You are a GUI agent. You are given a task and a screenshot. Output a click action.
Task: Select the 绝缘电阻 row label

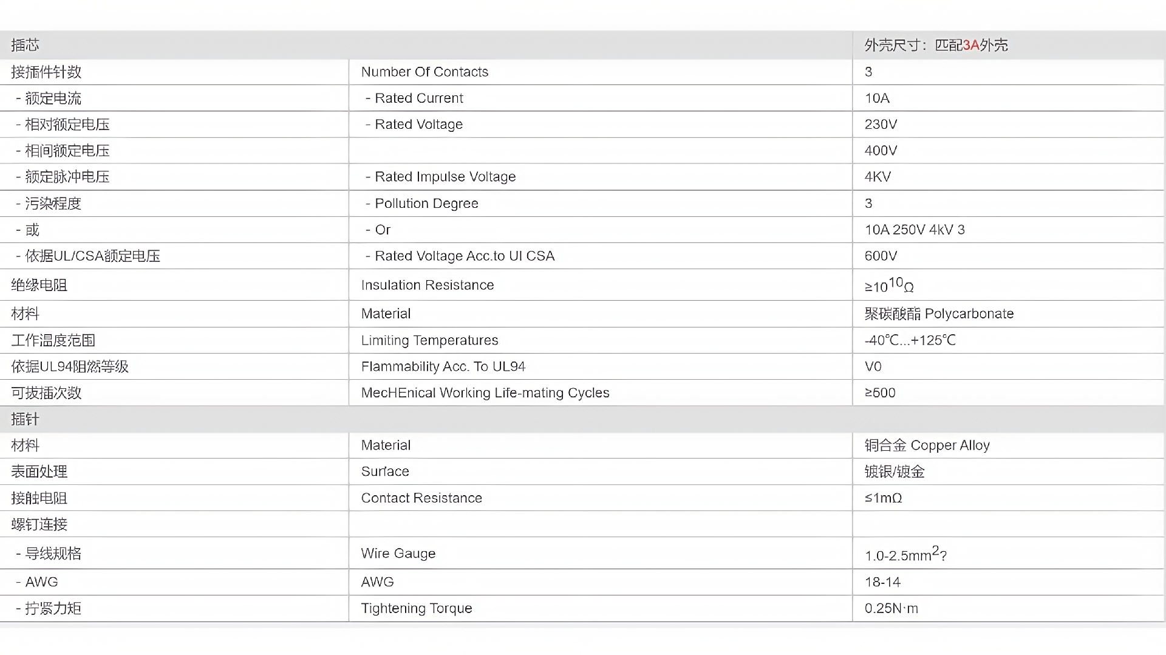39,285
